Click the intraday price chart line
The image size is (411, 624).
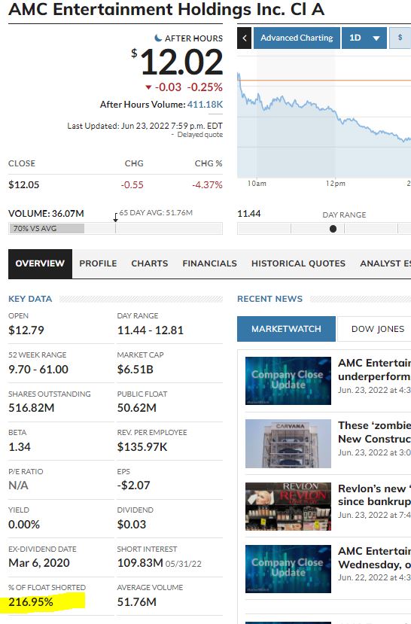[324, 108]
